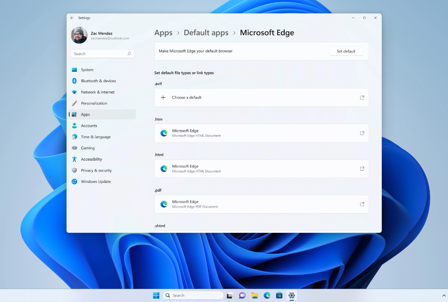
Task: Click the taskbar Search box
Action: 193,295
